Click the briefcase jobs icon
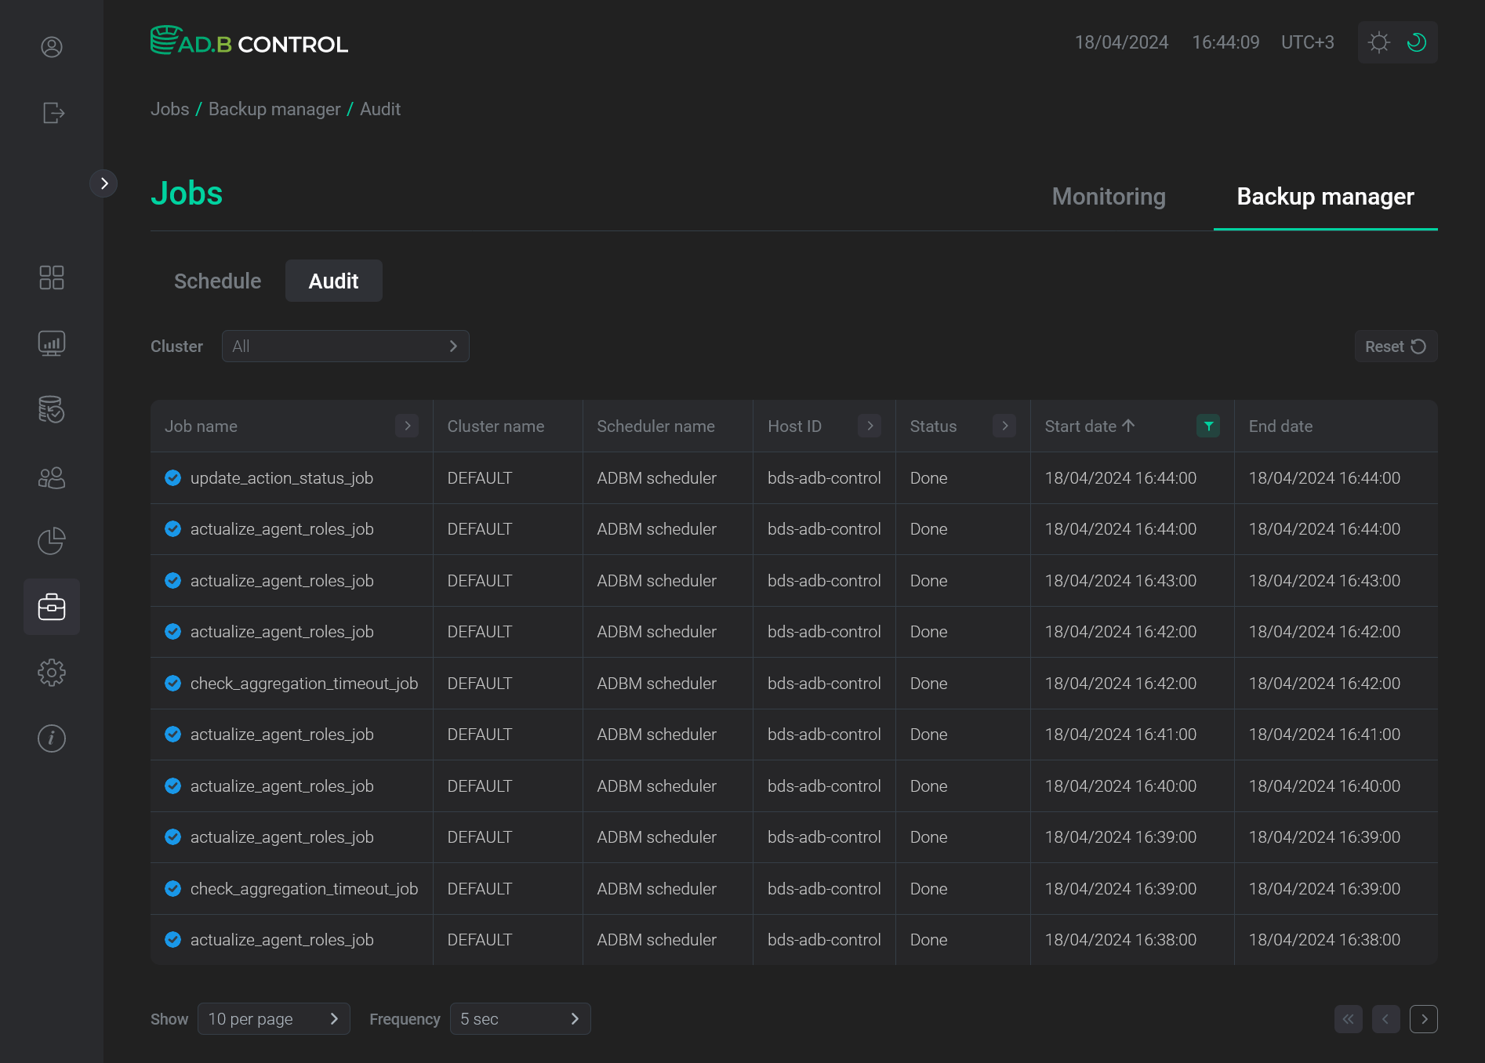 tap(52, 606)
